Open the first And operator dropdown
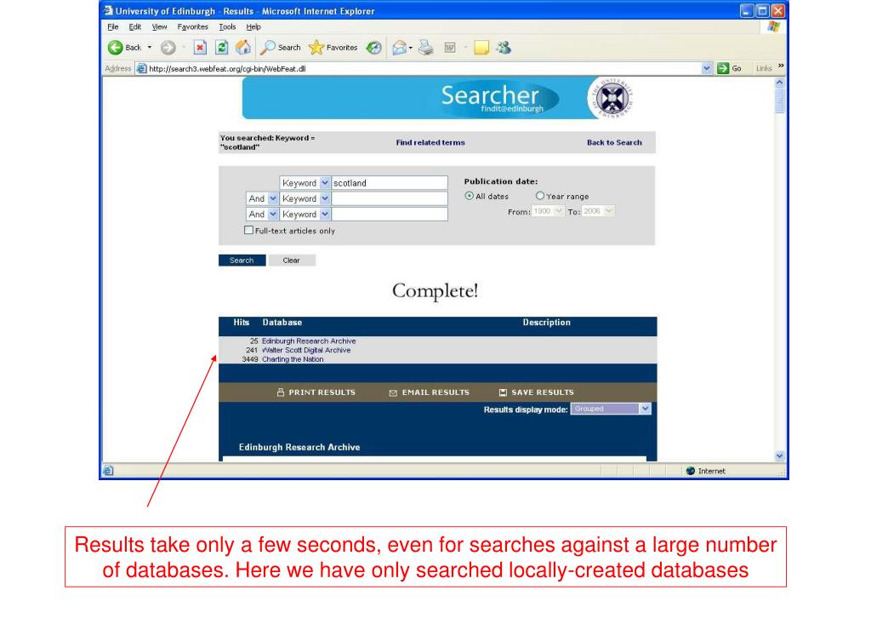The width and height of the screenshot is (871, 630). (x=272, y=198)
